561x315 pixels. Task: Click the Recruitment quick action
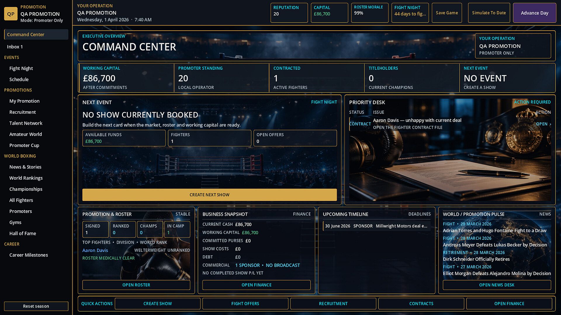click(333, 304)
